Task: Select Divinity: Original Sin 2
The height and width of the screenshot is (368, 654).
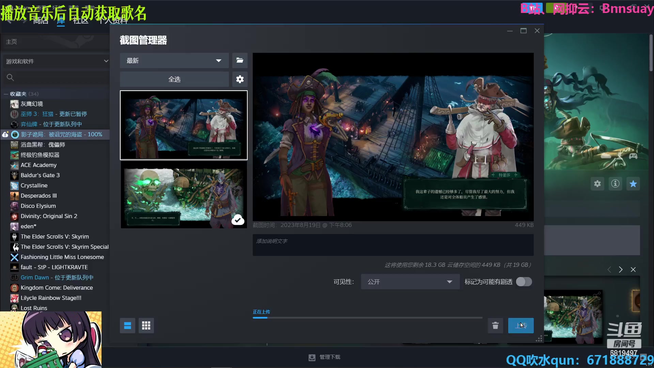Action: click(49, 216)
